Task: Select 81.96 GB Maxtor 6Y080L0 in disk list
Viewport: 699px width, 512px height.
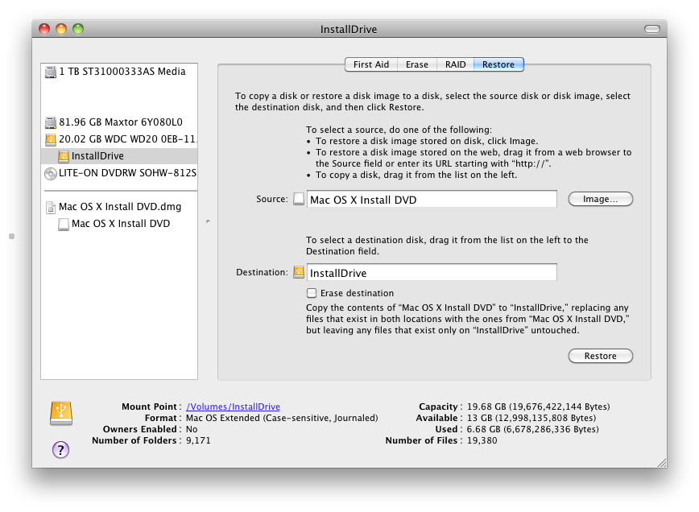Action: [121, 122]
